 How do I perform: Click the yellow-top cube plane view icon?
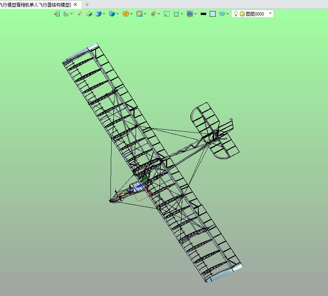[89, 14]
